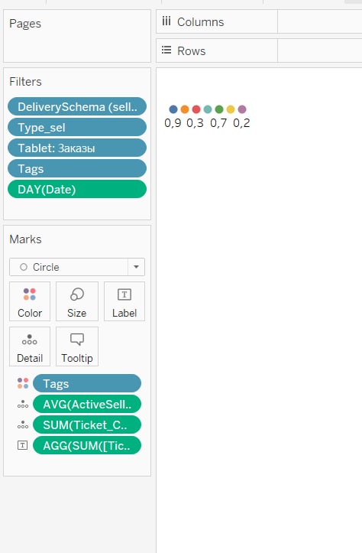The width and height of the screenshot is (362, 553).
Task: Click the red circle mark
Action: [x=196, y=109]
